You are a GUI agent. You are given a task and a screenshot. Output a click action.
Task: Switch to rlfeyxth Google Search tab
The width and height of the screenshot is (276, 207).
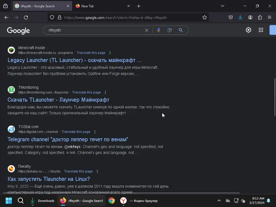click(x=42, y=6)
